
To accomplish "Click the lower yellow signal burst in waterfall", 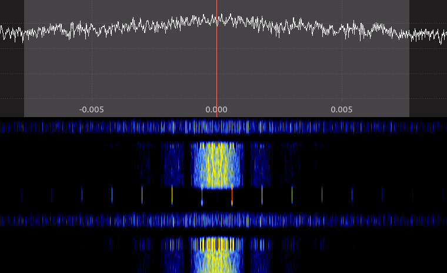I will coord(217,254).
